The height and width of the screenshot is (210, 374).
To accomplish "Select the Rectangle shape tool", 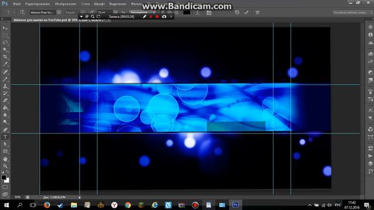I will (x=5, y=151).
